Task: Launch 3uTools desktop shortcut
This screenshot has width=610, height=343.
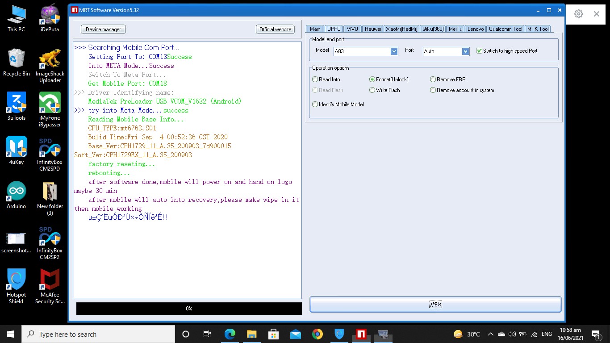Action: pos(17,106)
